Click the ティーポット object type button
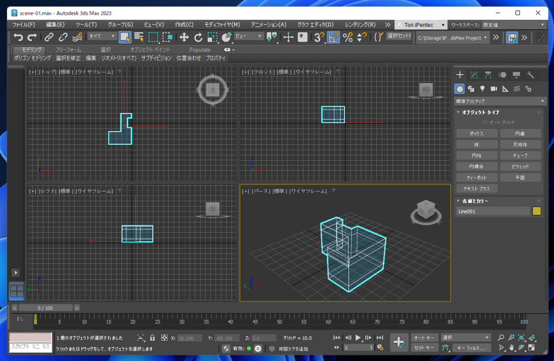 [x=476, y=177]
